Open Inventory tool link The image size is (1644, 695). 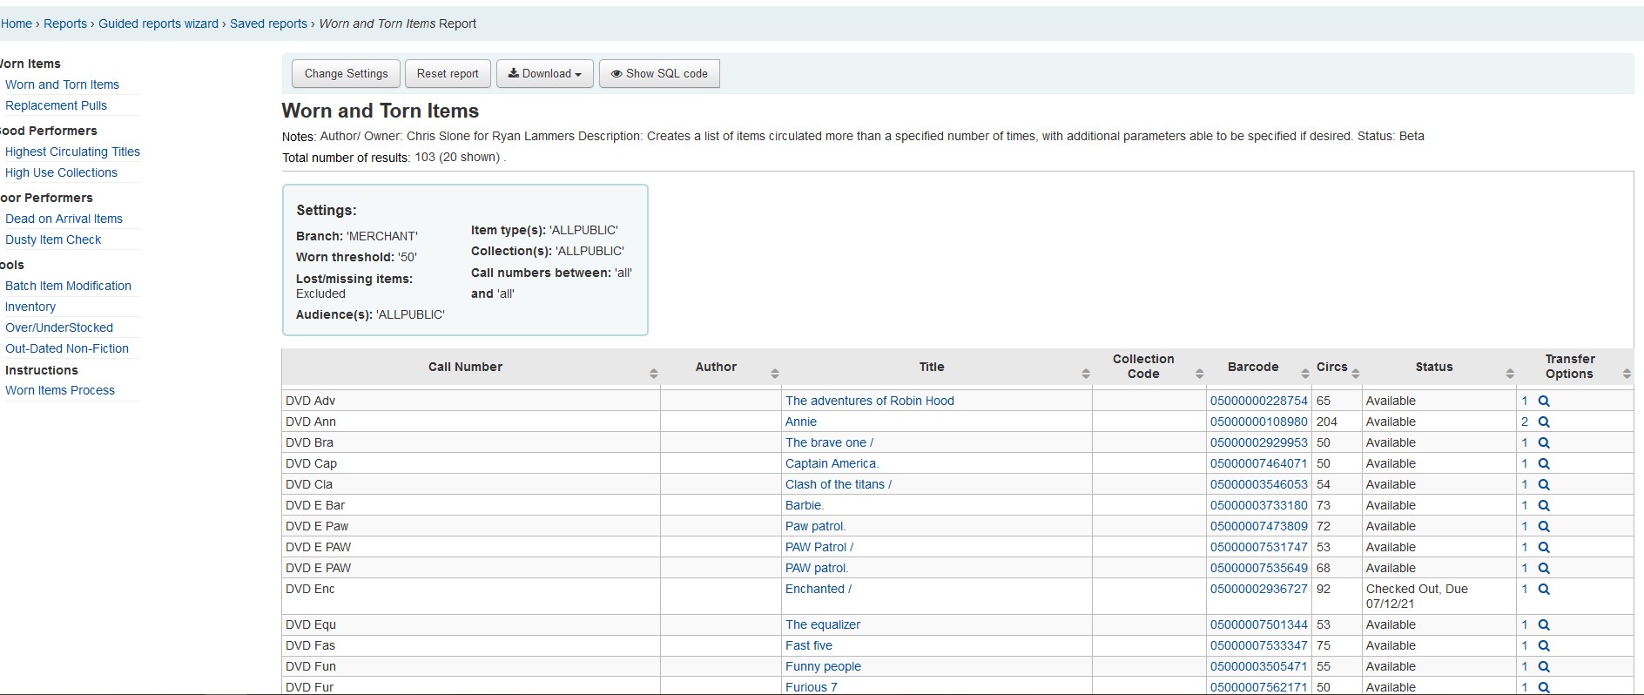point(30,307)
